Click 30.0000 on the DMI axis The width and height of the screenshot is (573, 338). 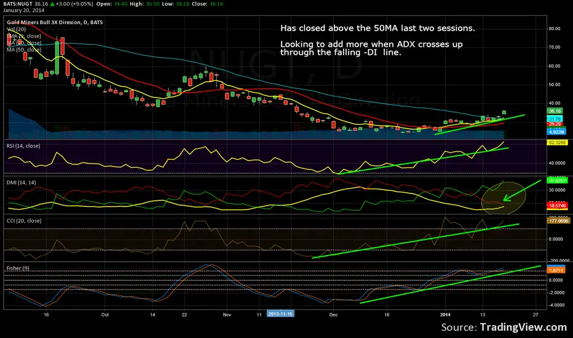pyautogui.click(x=556, y=190)
